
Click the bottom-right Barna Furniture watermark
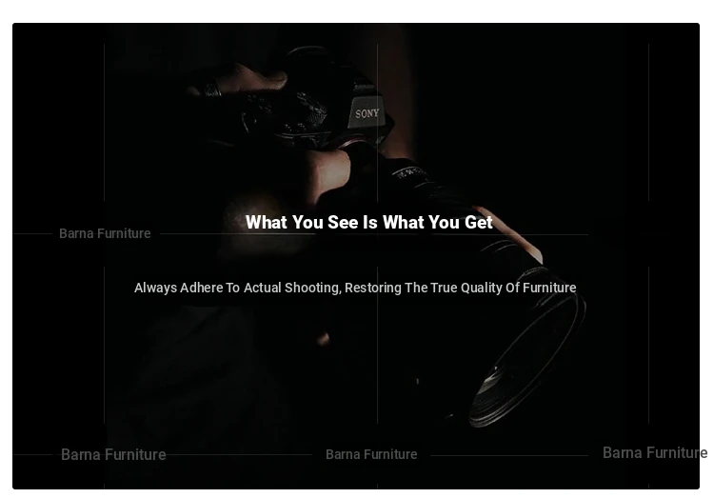[655, 452]
